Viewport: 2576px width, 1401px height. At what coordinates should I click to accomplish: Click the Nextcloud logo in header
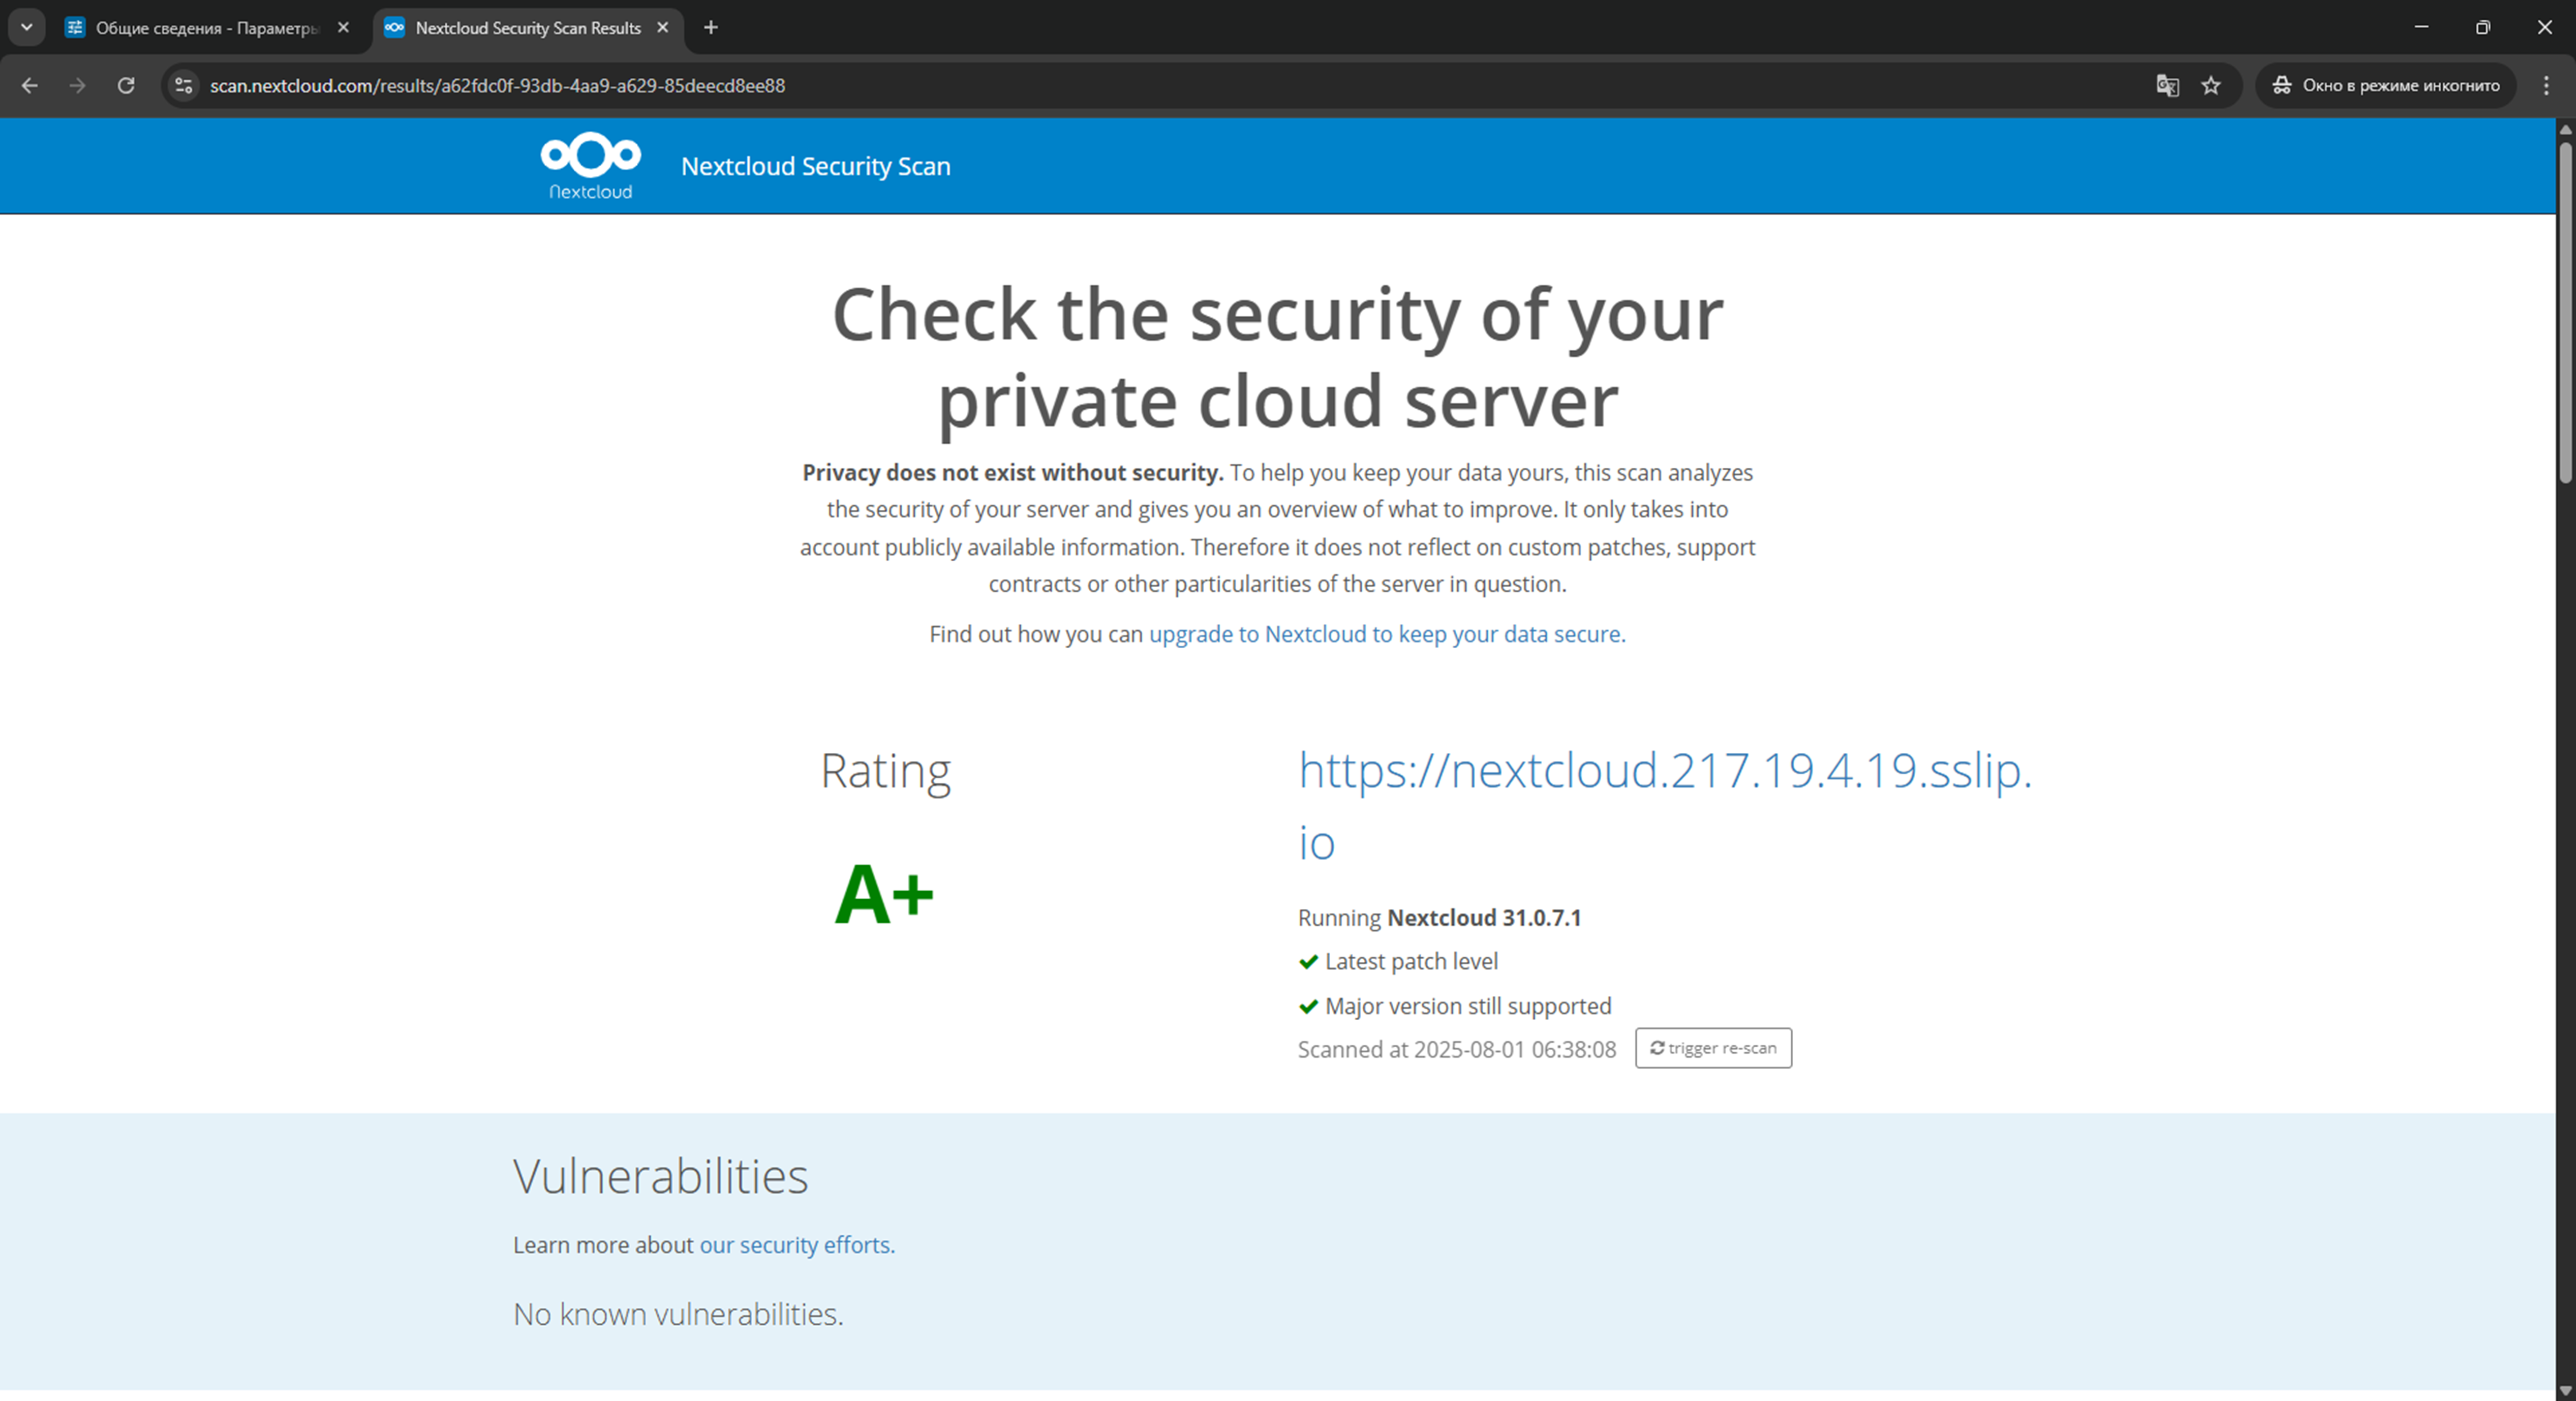click(x=591, y=165)
